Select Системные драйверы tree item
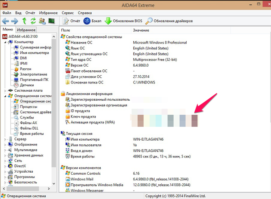 pos(33,112)
